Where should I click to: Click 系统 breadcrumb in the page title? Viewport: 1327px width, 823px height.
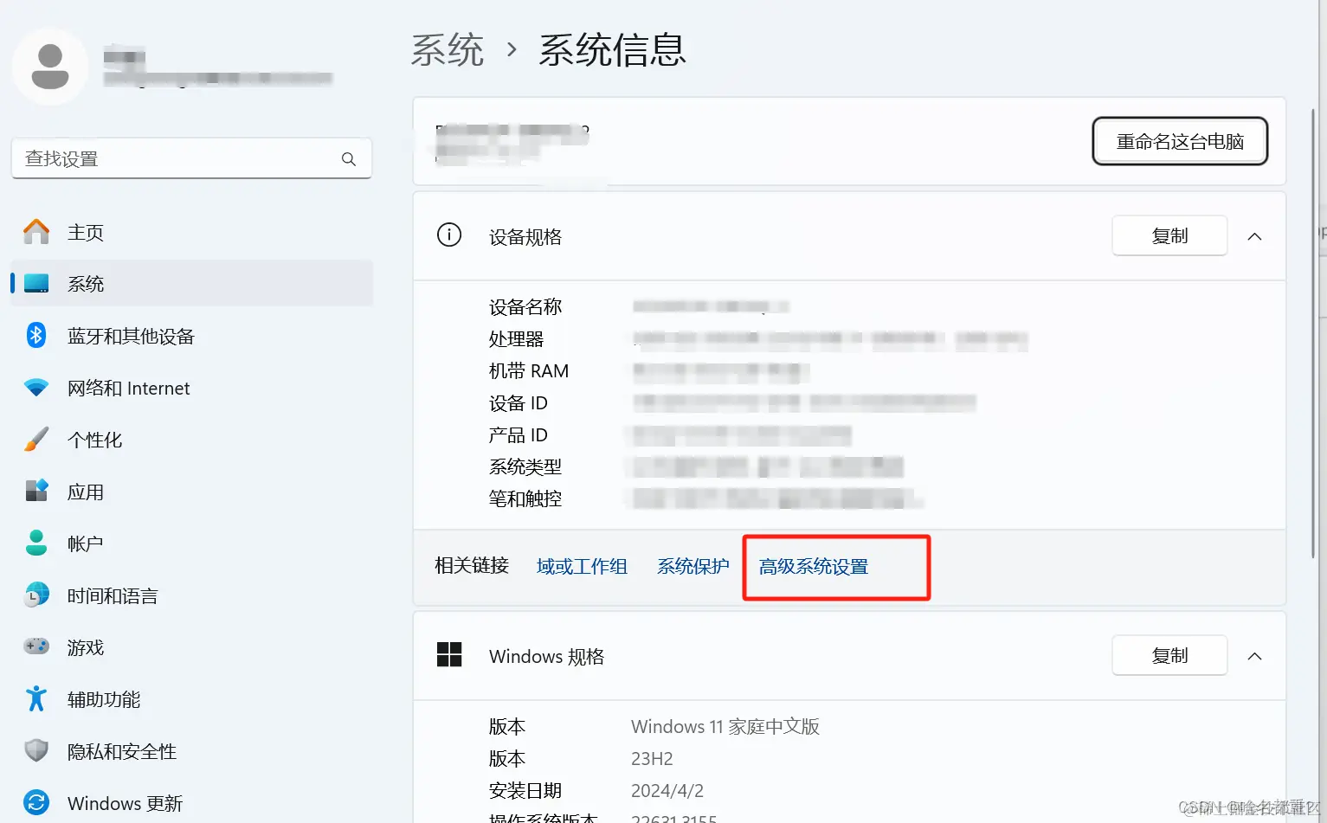[x=448, y=50]
